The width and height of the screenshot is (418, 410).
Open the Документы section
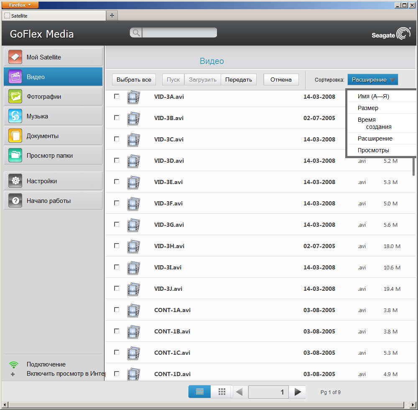(x=53, y=136)
